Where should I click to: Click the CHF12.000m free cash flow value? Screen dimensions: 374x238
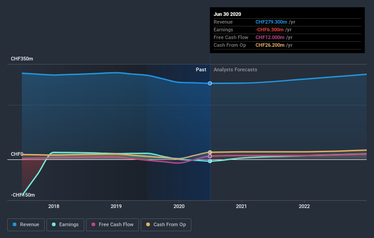click(270, 37)
